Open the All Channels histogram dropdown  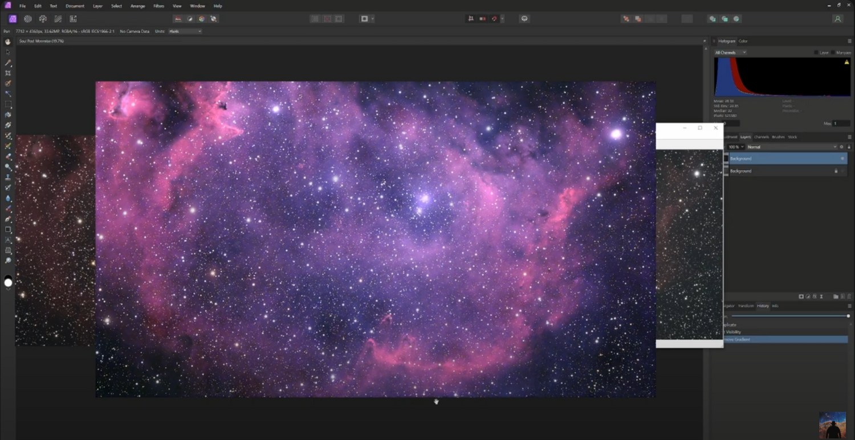coord(730,52)
